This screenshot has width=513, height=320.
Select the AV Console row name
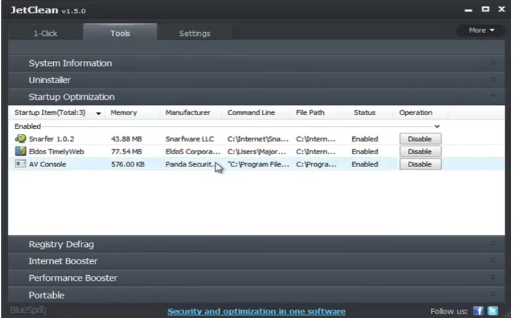(47, 164)
